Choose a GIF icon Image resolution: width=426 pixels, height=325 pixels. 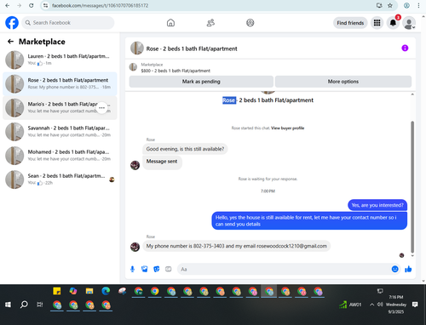point(169,269)
